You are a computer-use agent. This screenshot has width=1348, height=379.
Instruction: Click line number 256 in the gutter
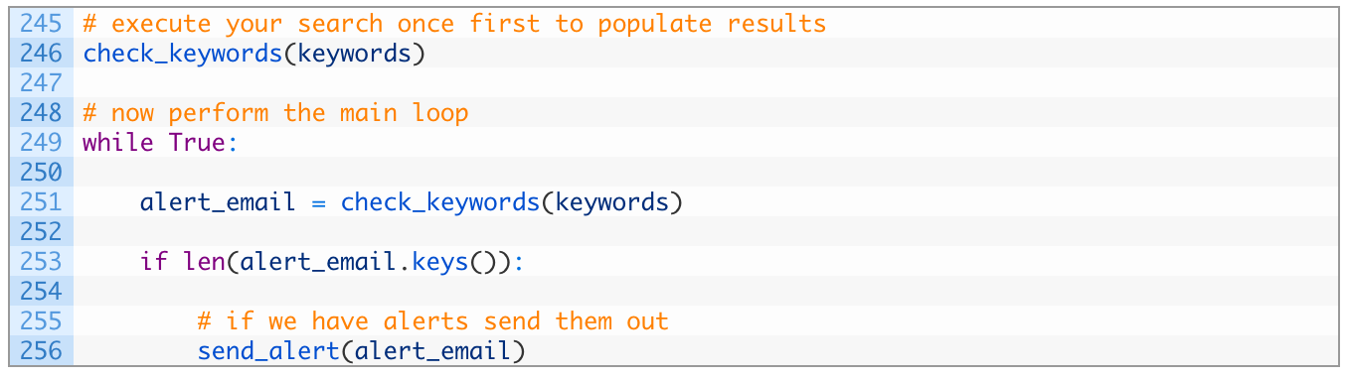pos(41,351)
